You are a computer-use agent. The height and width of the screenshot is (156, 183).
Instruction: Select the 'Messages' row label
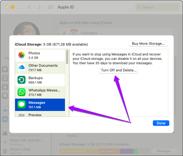(37, 103)
